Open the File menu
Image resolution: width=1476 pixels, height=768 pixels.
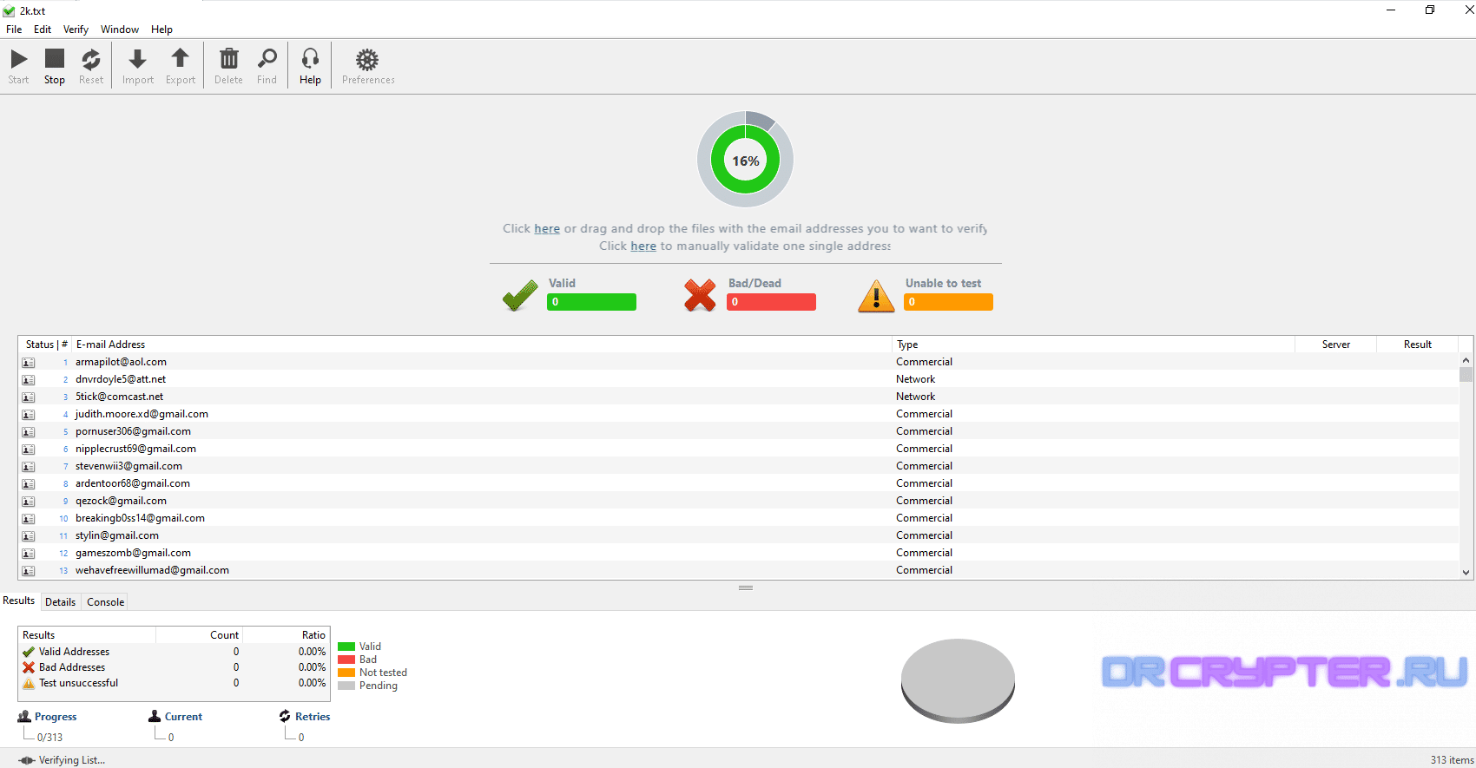[x=14, y=30]
